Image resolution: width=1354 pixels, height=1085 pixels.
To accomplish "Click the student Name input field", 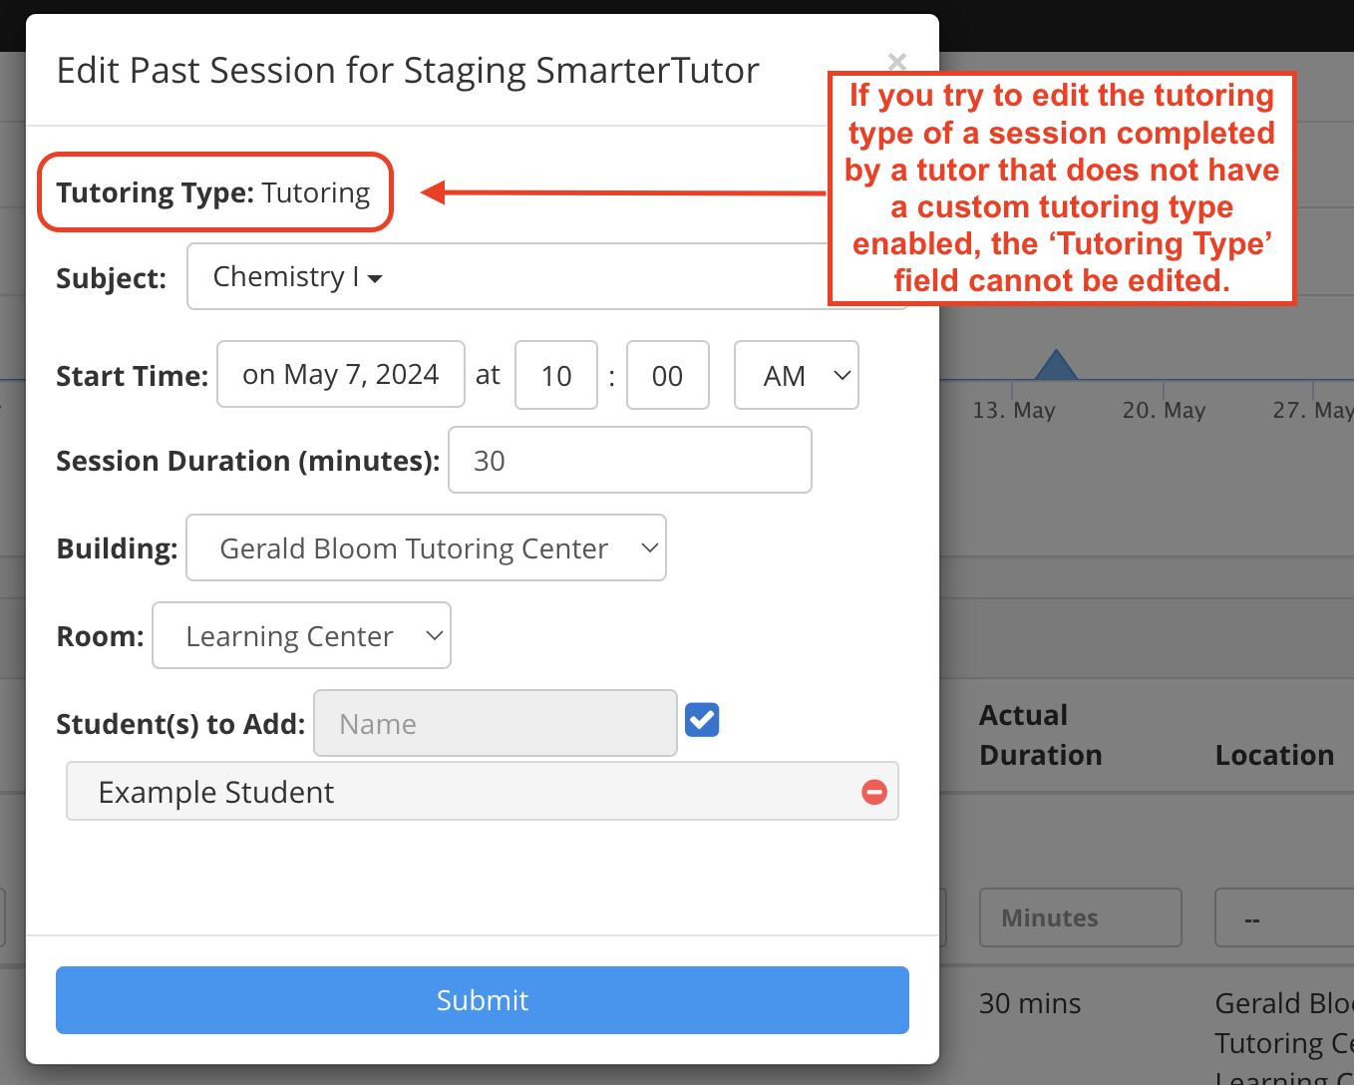I will click(x=496, y=723).
